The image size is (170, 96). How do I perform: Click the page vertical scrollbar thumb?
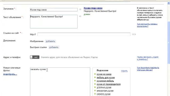(169, 42)
